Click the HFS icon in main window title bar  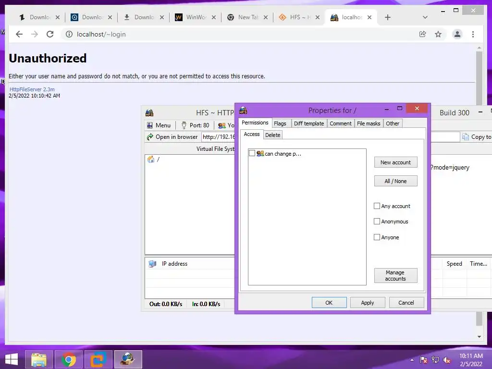point(149,112)
